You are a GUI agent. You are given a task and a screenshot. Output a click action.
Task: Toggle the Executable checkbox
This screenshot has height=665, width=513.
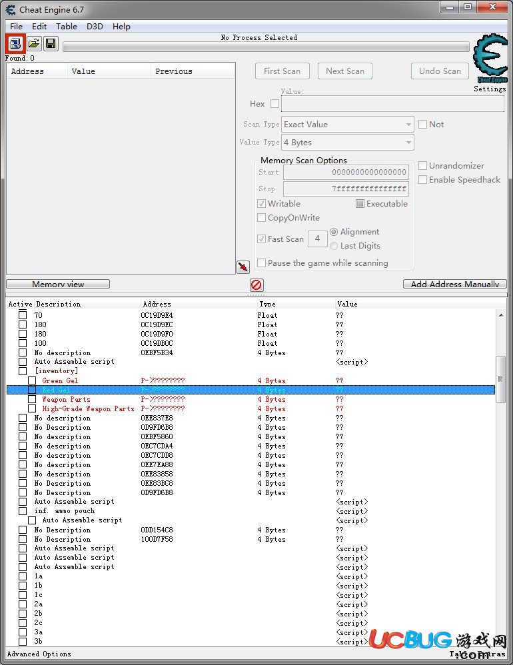tap(360, 204)
